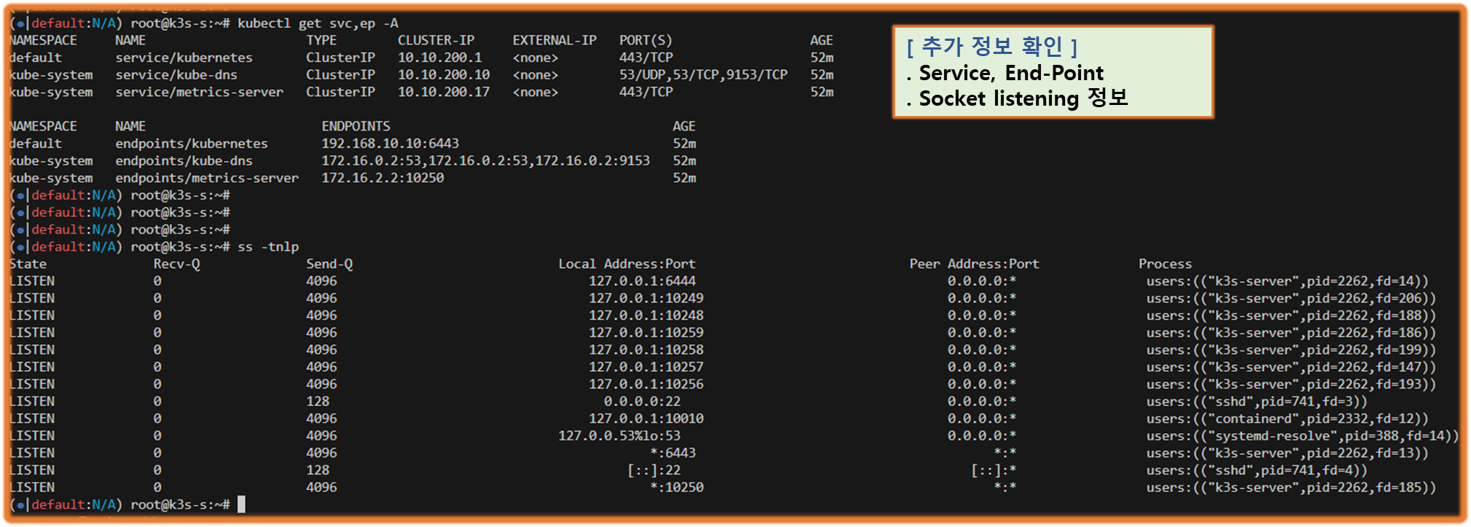Click the k3s-server process entry fd=206

(1291, 299)
